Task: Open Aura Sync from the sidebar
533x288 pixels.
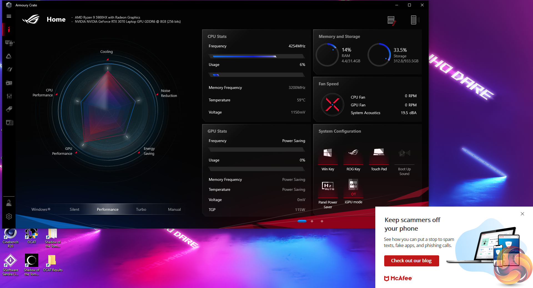Action: (9, 56)
